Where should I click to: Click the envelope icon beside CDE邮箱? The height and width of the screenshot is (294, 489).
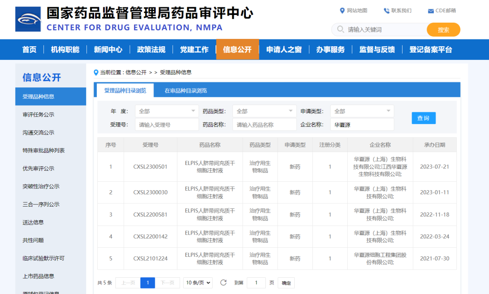[x=431, y=11]
